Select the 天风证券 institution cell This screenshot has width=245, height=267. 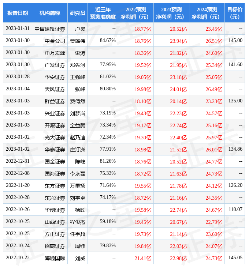(50, 89)
